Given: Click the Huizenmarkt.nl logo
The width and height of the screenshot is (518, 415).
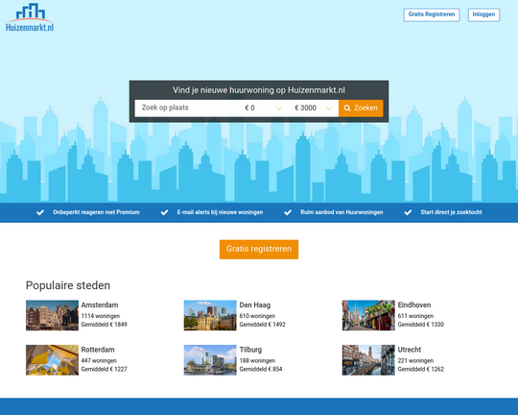Looking at the screenshot, I should click(30, 17).
